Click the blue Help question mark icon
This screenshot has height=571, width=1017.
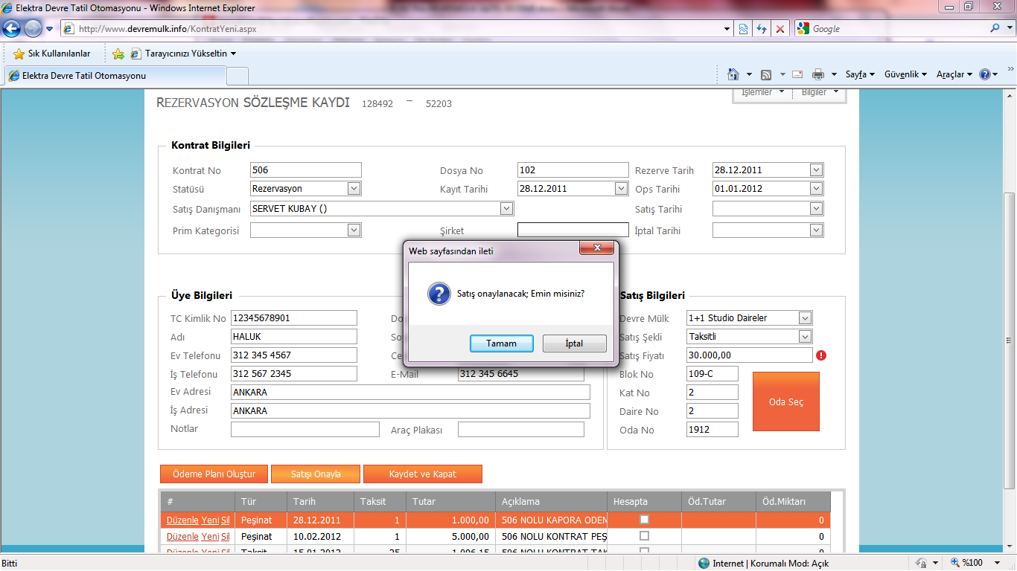point(985,74)
